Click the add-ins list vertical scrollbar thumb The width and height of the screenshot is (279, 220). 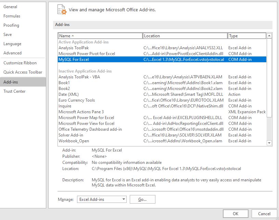(269, 78)
